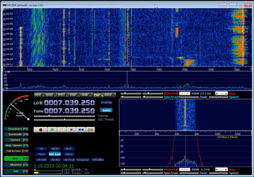Click the green Stop [F2] button
Screen dimensions: 254x177
(17, 158)
